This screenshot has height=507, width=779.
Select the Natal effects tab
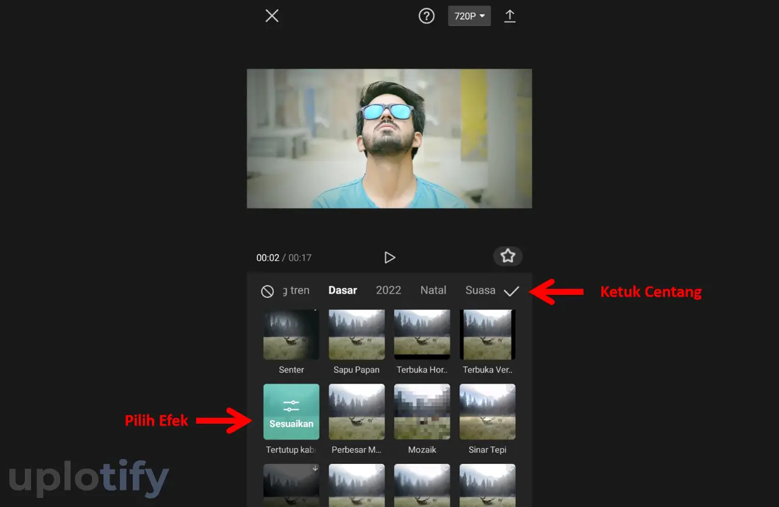[x=433, y=291]
